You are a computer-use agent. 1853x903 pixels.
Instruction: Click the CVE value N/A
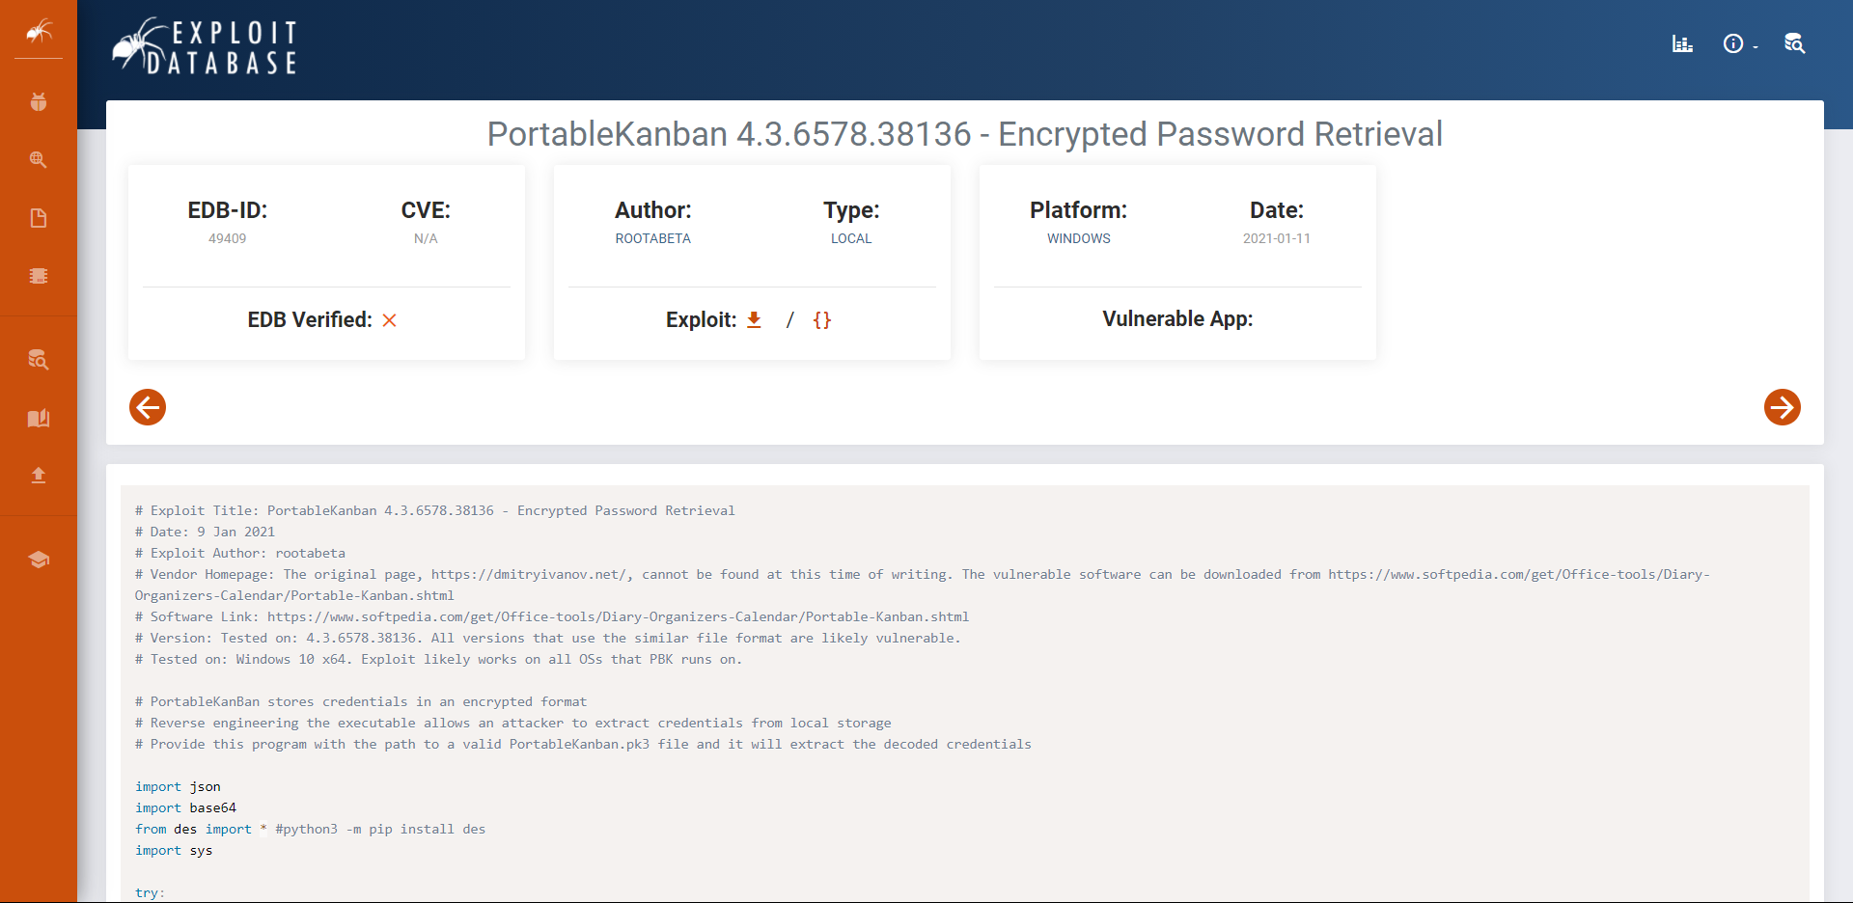(x=426, y=238)
